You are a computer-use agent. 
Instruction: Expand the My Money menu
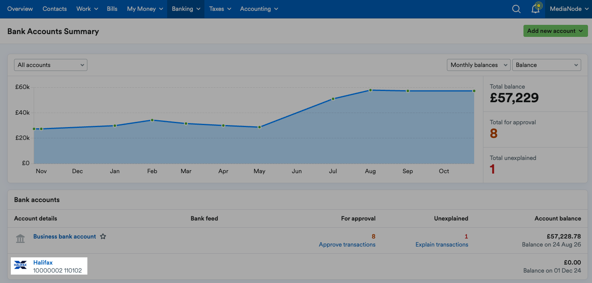tap(145, 9)
